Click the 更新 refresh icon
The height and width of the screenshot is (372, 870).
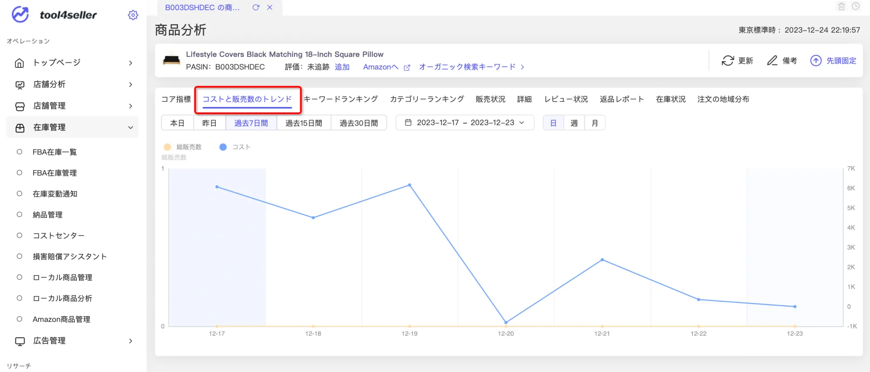pyautogui.click(x=728, y=61)
